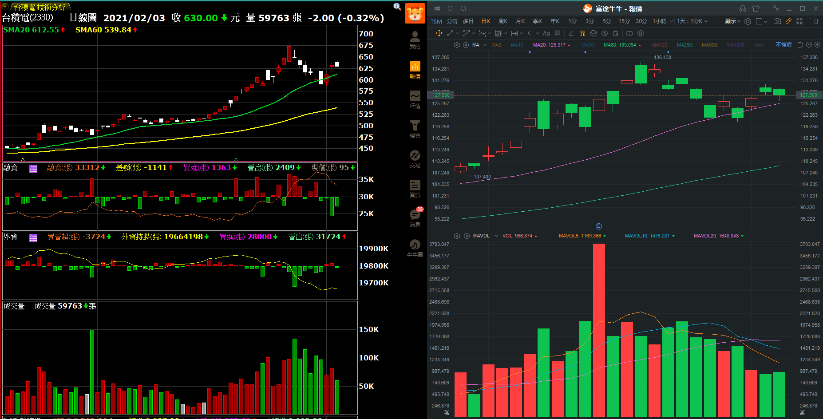Open the skin theme shirt icon

point(756,8)
